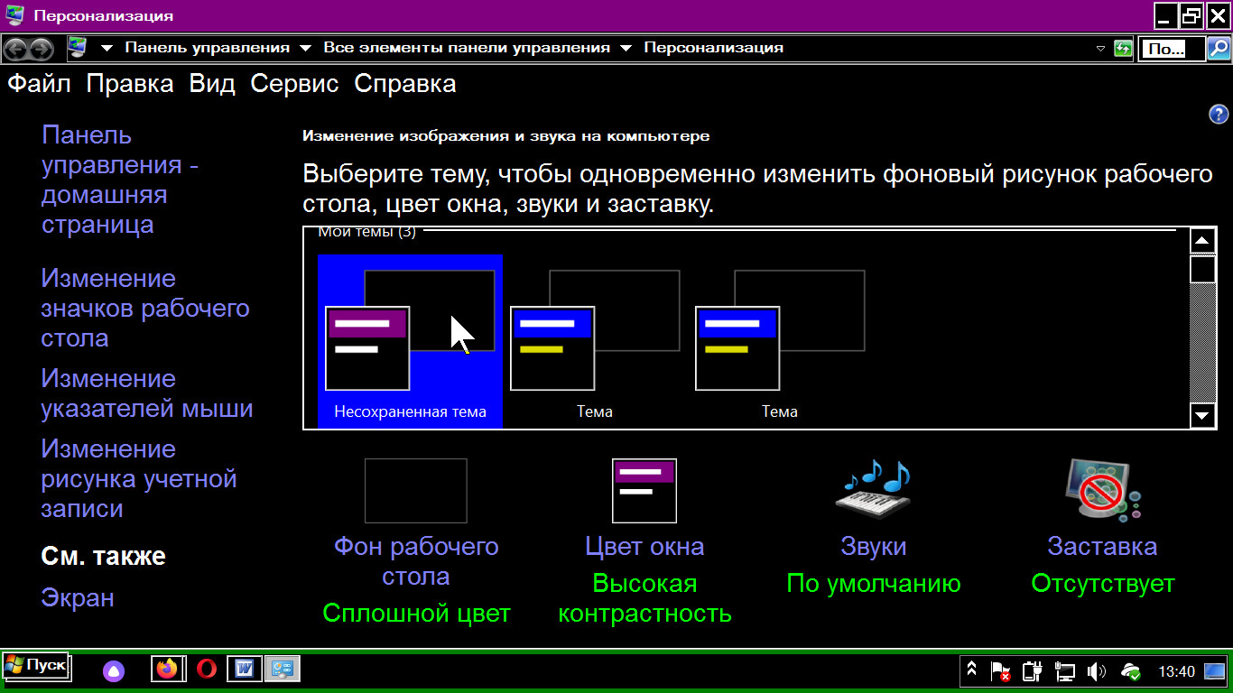Image resolution: width=1233 pixels, height=693 pixels.
Task: Expand dropdown after 'Все элементы панели управления'
Action: click(626, 48)
